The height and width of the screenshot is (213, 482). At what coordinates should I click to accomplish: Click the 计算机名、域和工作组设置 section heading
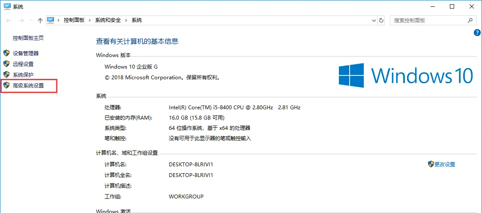tap(127, 153)
